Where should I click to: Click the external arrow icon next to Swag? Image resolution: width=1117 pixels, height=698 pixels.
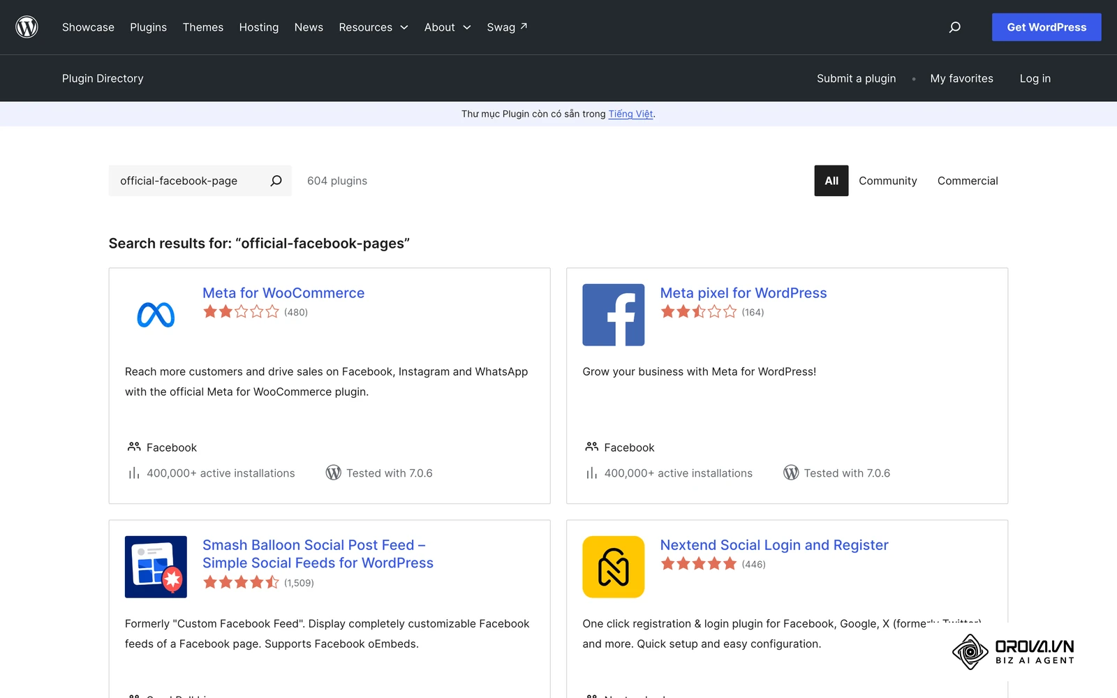[x=524, y=27]
